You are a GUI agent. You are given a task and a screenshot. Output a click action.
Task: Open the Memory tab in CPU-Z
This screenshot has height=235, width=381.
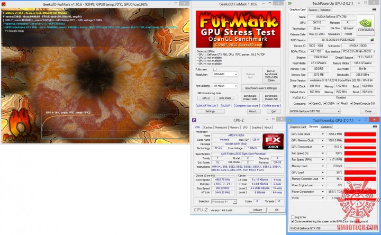234,128
